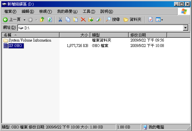Click the Copy To folder icon
This screenshot has width=192, height=131.
pyautogui.click(x=99, y=19)
